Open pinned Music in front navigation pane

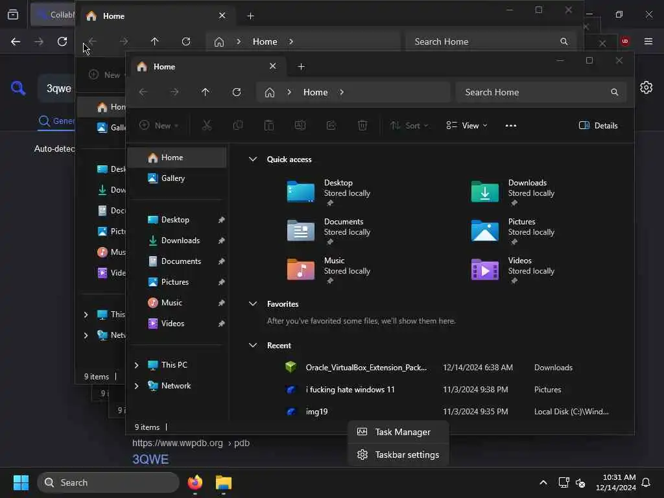176,303
